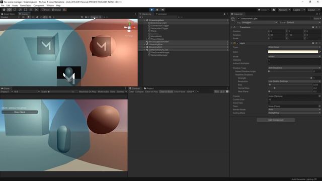The image size is (322, 181).
Task: Switch to the Project tab
Action: coord(149,88)
